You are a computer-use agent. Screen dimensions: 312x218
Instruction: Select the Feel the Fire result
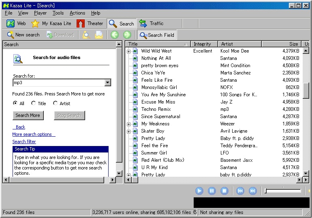click(155, 146)
